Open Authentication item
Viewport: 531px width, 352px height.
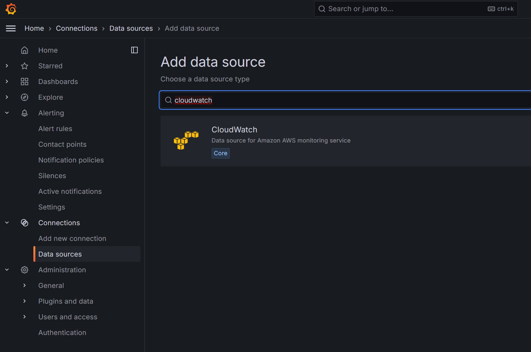62,332
